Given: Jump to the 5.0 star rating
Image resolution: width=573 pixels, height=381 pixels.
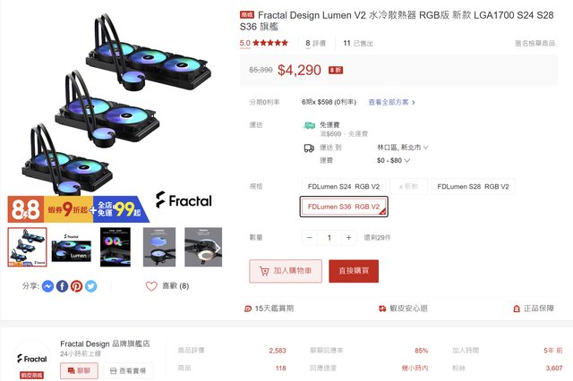Looking at the screenshot, I should tap(263, 43).
